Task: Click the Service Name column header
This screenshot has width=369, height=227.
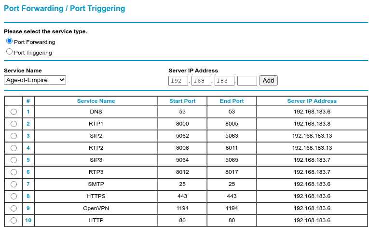Action: coord(96,101)
